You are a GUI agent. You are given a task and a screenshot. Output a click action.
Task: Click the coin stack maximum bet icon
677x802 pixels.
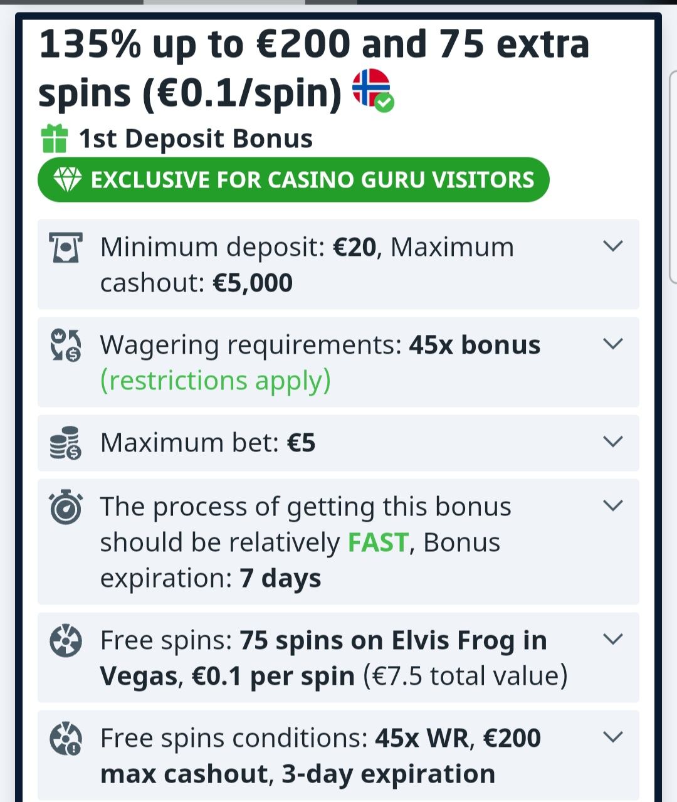(65, 443)
